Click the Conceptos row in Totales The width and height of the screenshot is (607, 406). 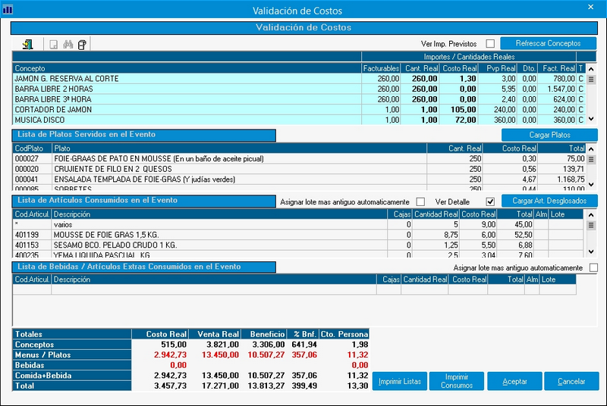191,345
